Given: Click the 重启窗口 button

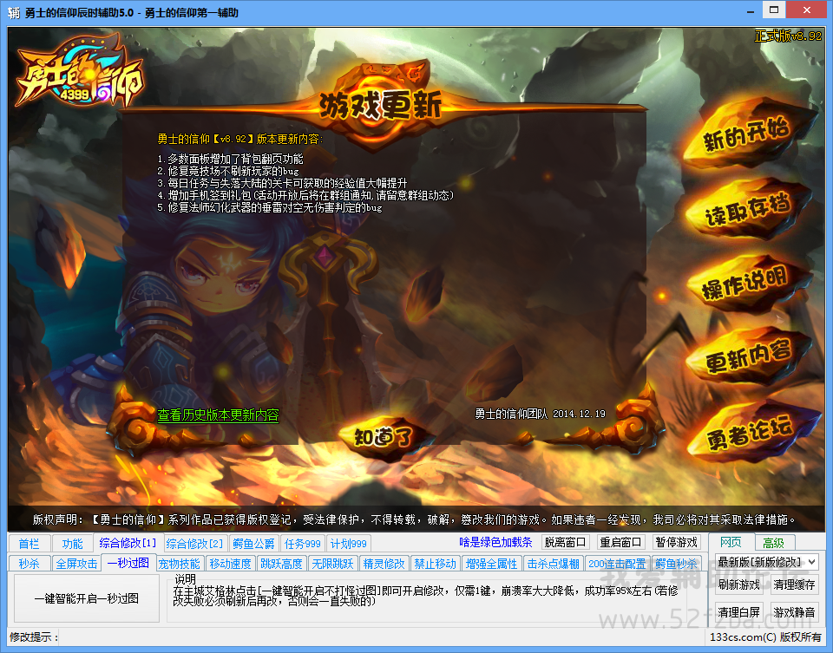Looking at the screenshot, I should (x=620, y=542).
